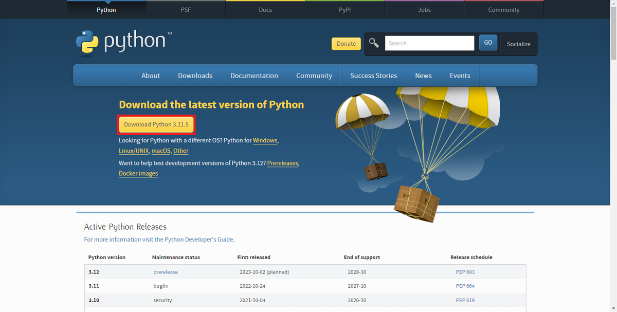617x312 pixels.
Task: Open the Events navigation menu
Action: (460, 76)
